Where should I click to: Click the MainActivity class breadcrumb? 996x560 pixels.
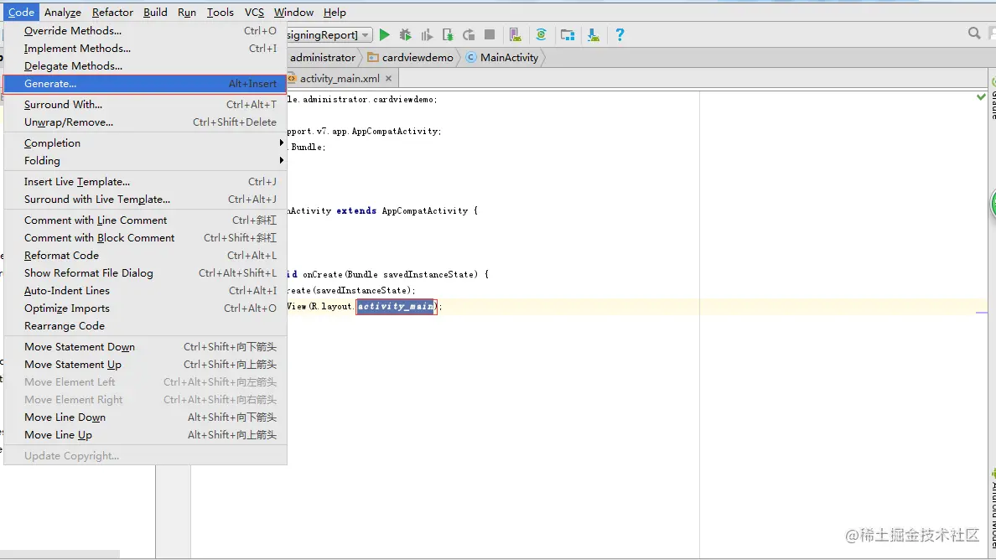pos(502,57)
